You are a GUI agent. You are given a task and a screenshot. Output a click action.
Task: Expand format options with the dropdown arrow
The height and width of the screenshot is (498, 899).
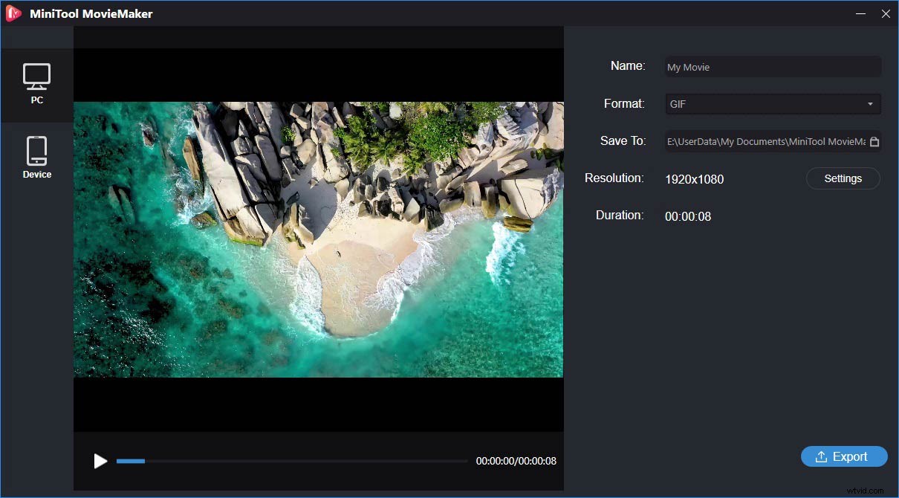point(869,104)
